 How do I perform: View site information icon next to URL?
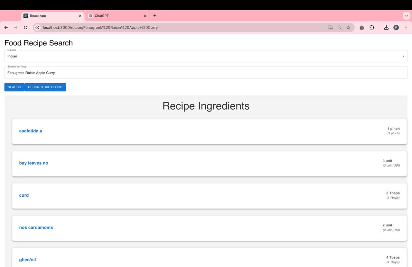(37, 28)
